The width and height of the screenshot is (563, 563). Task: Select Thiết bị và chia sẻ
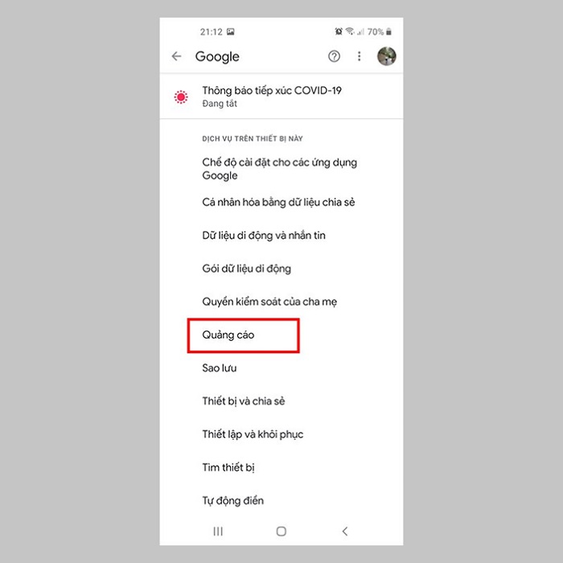pyautogui.click(x=281, y=401)
